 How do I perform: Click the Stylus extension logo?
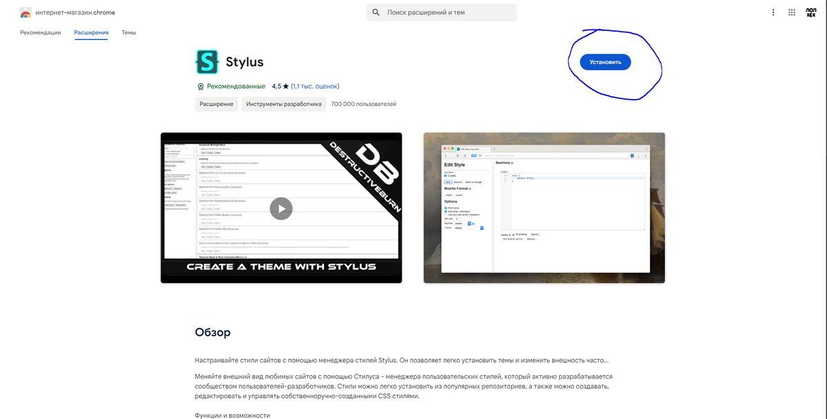click(x=207, y=62)
